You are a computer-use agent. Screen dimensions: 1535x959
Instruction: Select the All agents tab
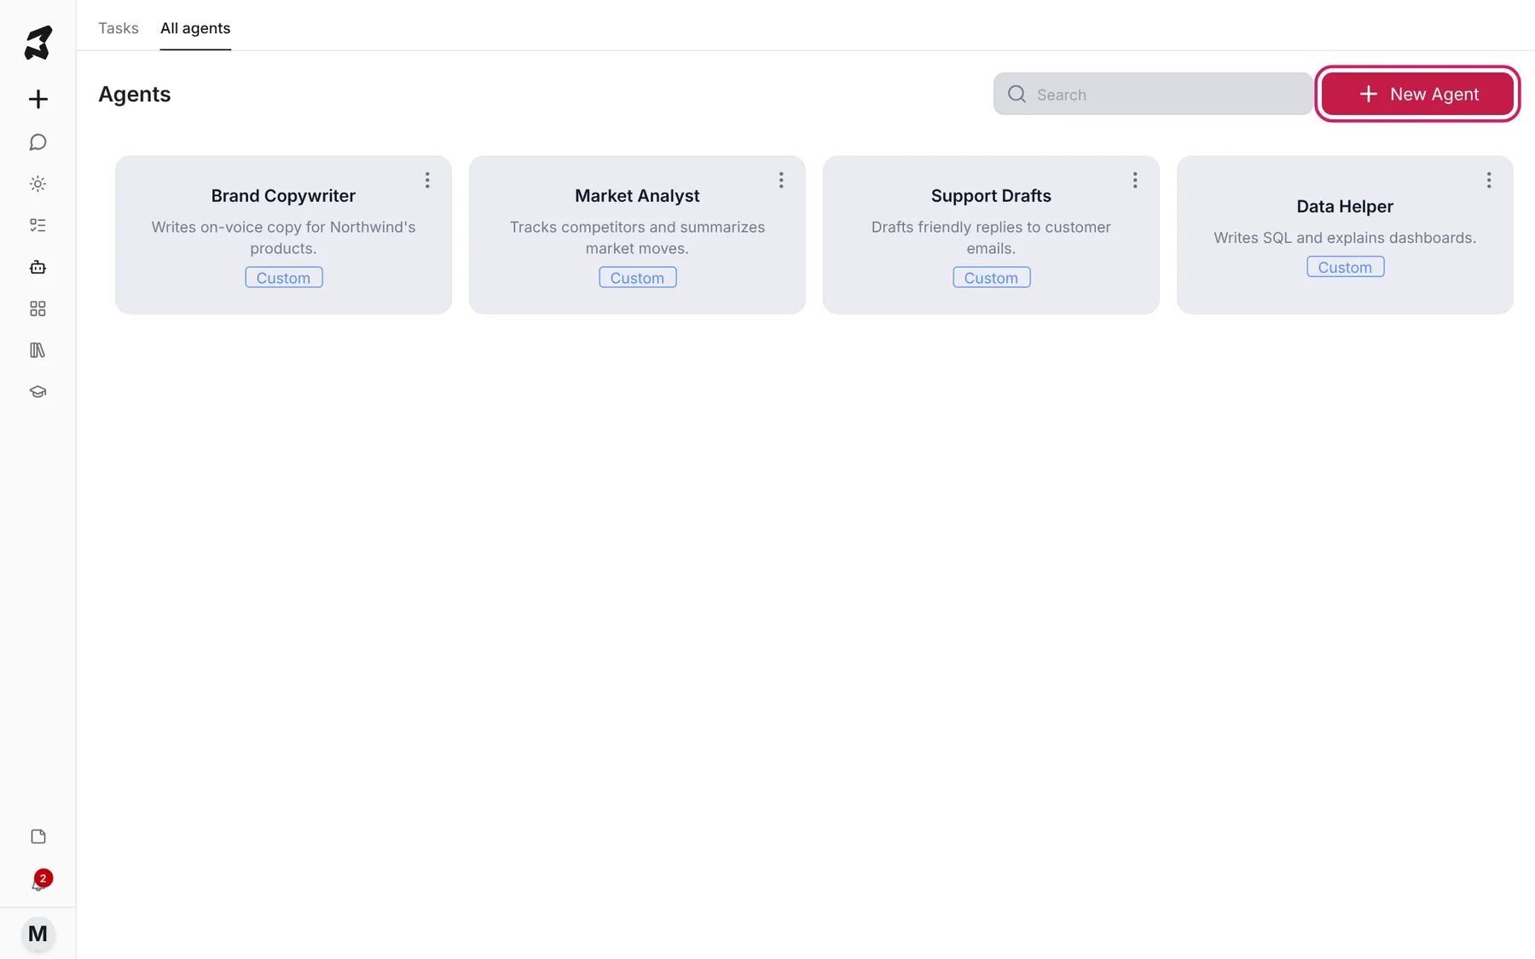tap(195, 28)
